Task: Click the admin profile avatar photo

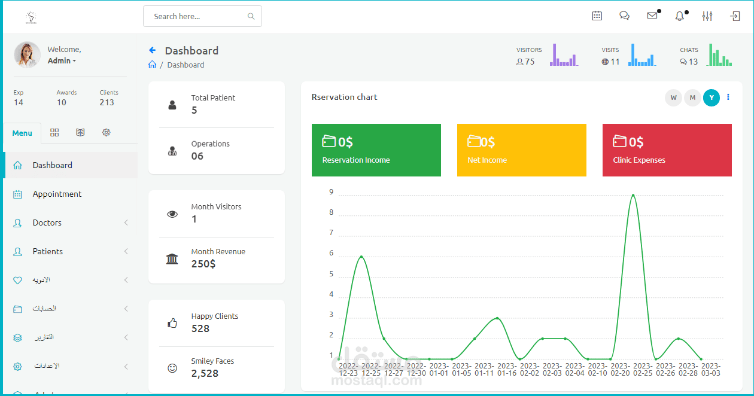Action: click(28, 55)
